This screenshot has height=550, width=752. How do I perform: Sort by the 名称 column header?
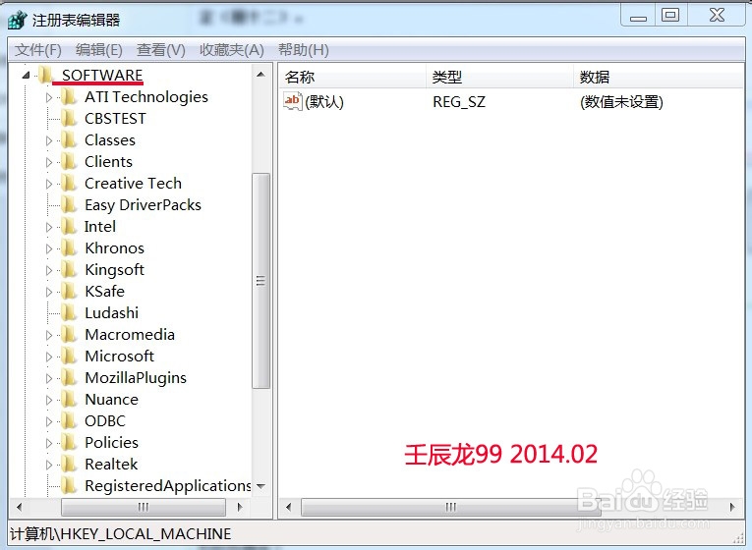[x=353, y=77]
